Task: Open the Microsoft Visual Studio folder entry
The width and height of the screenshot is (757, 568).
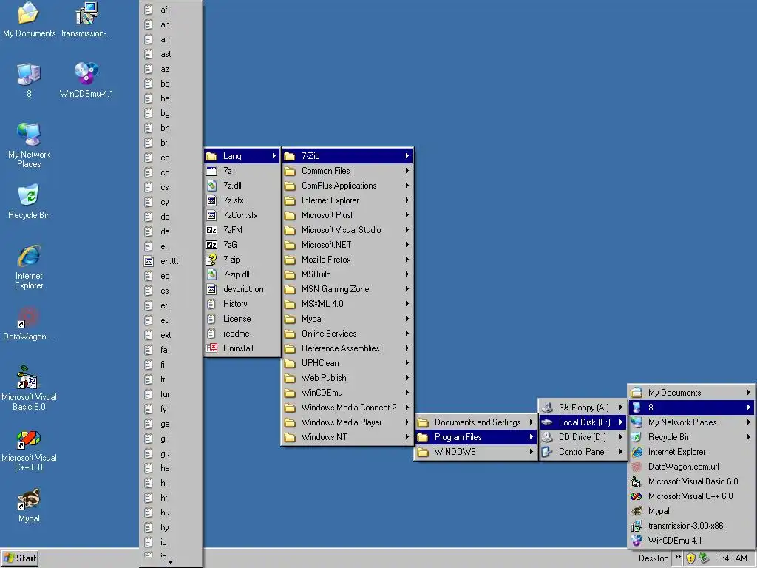Action: pos(347,230)
